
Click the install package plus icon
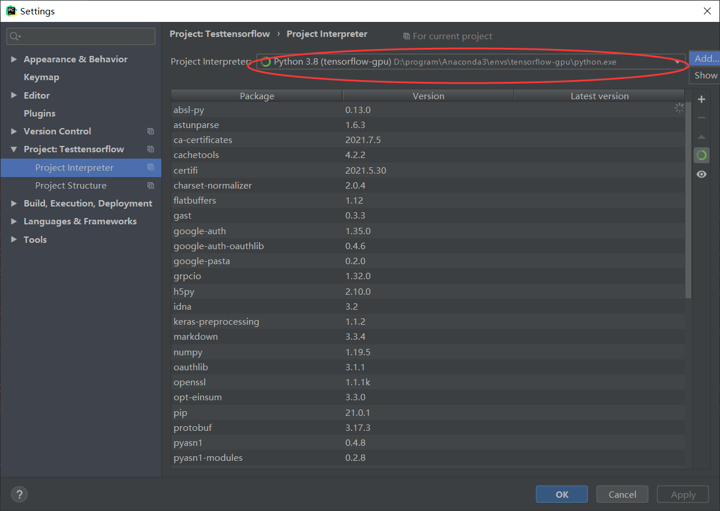point(702,99)
